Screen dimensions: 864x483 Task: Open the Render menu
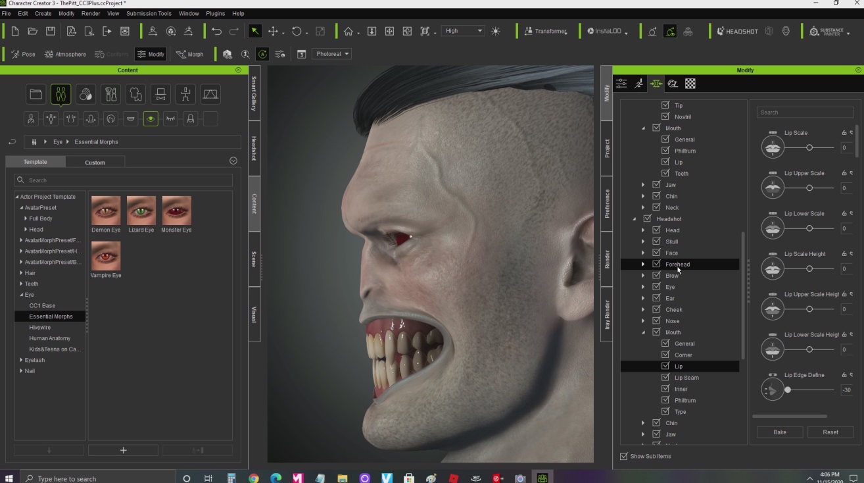pyautogui.click(x=91, y=13)
